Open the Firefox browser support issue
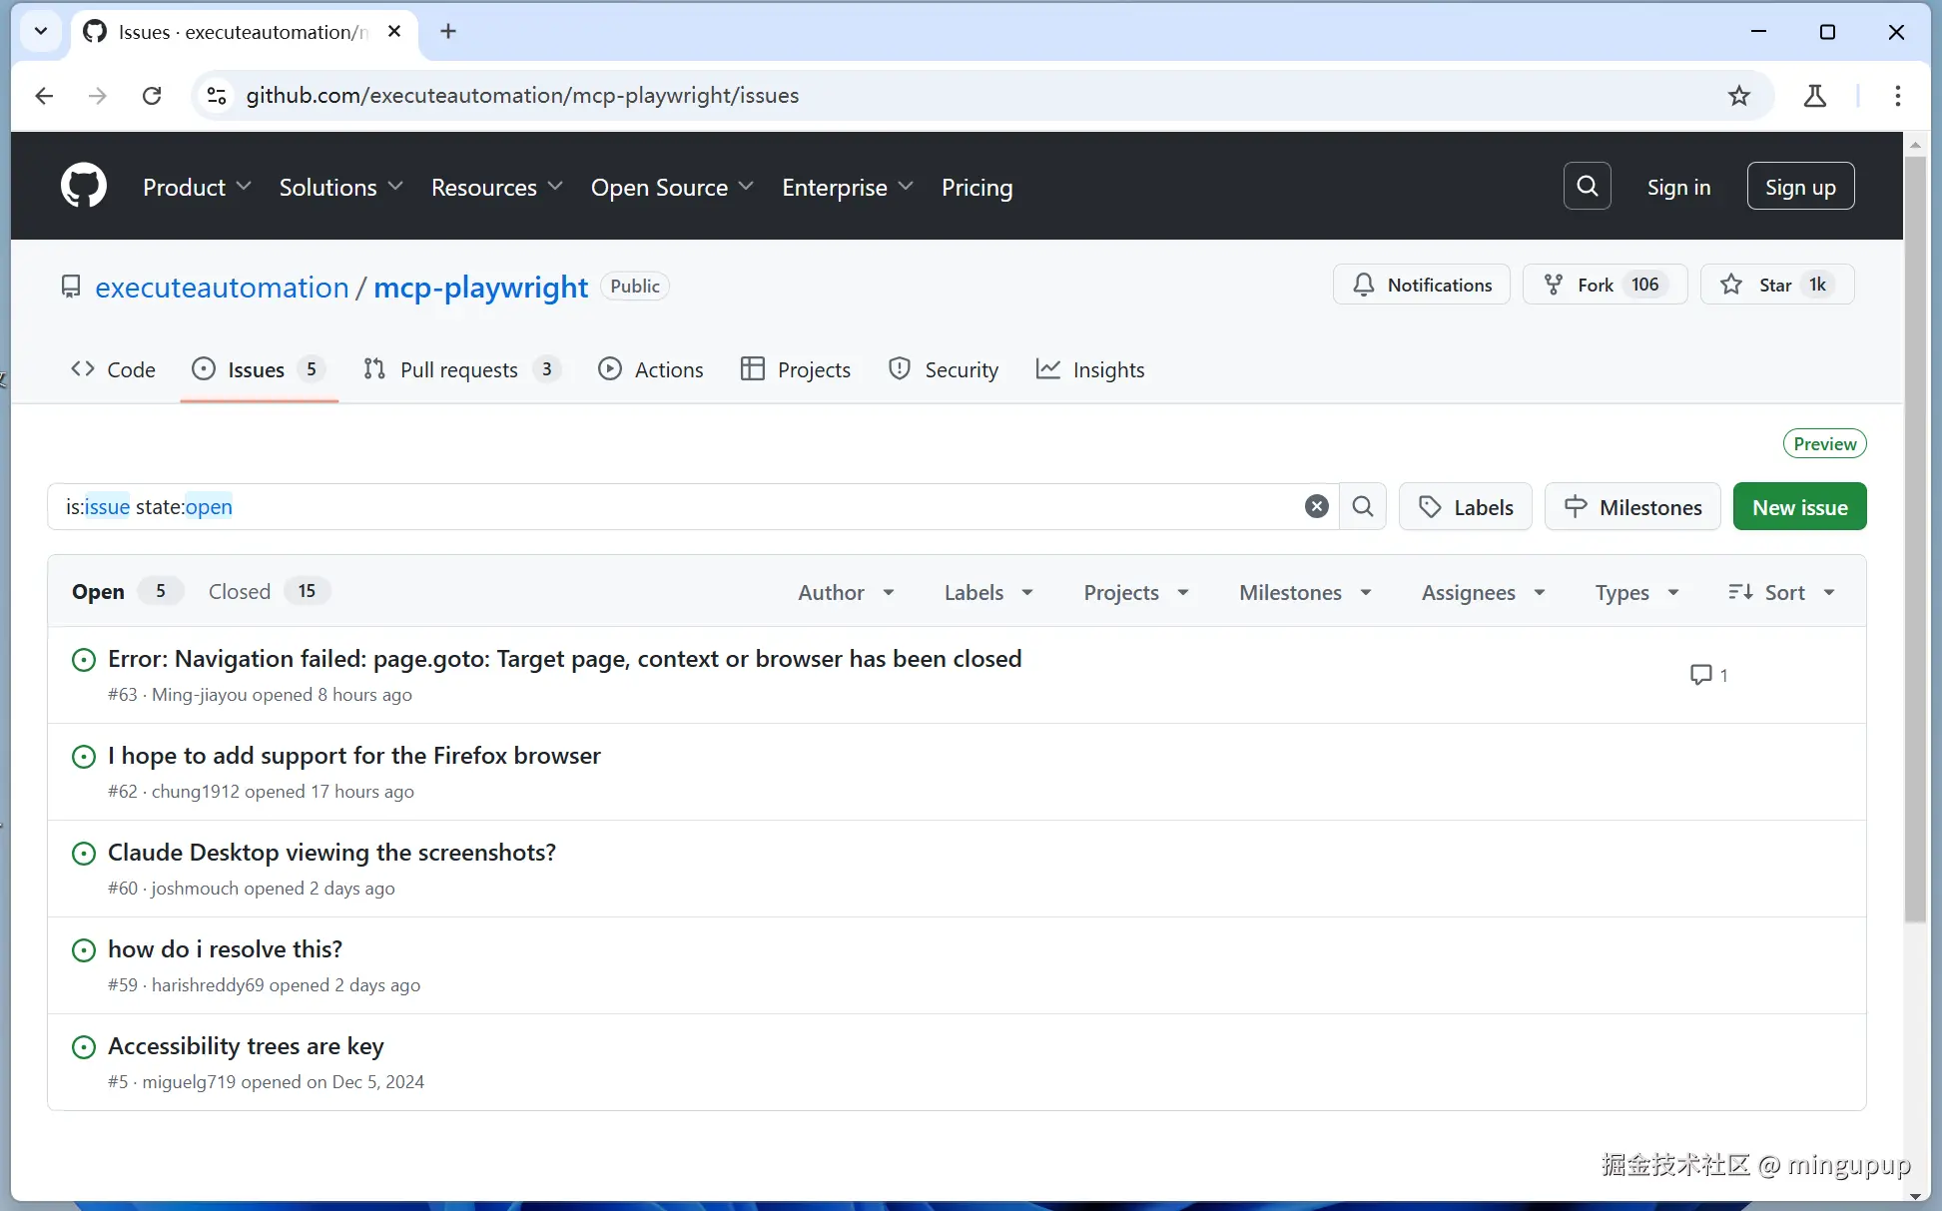1942x1211 pixels. click(x=353, y=756)
